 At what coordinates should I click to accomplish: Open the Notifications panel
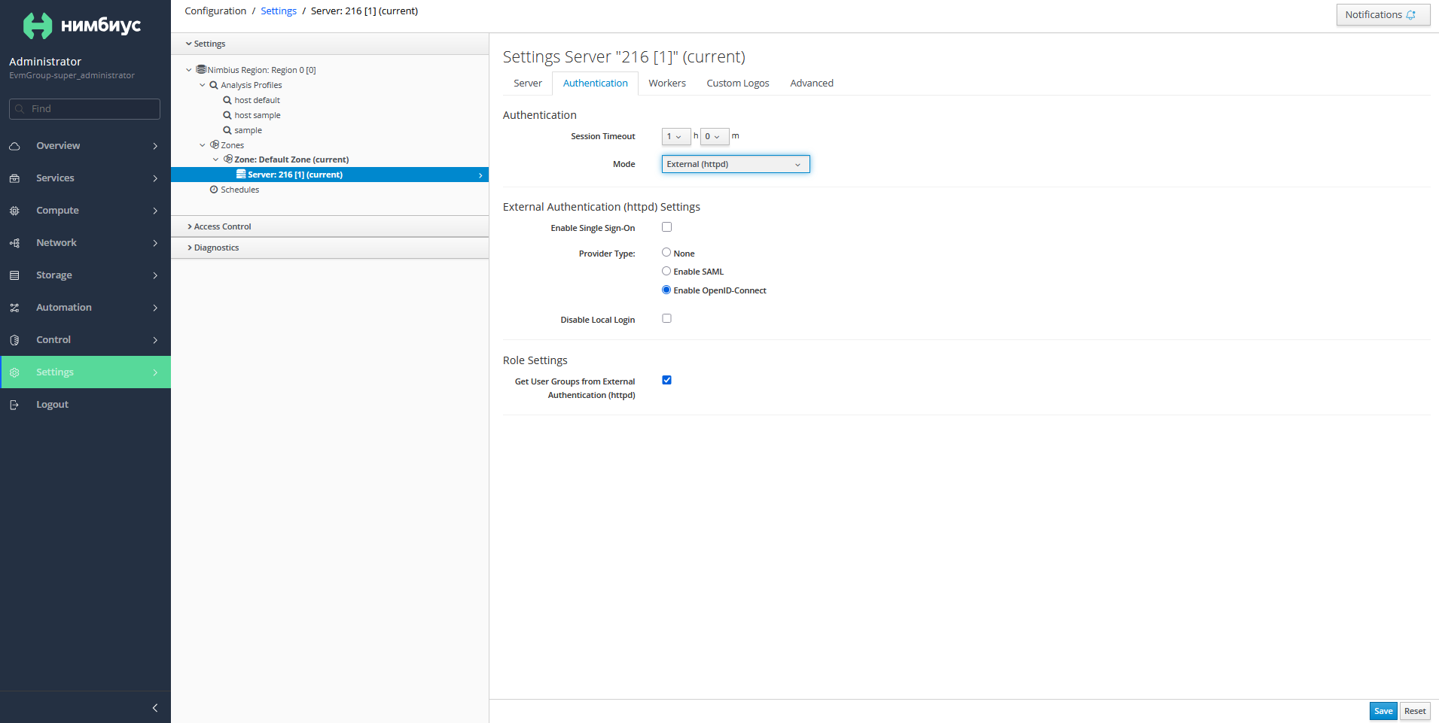[1383, 15]
